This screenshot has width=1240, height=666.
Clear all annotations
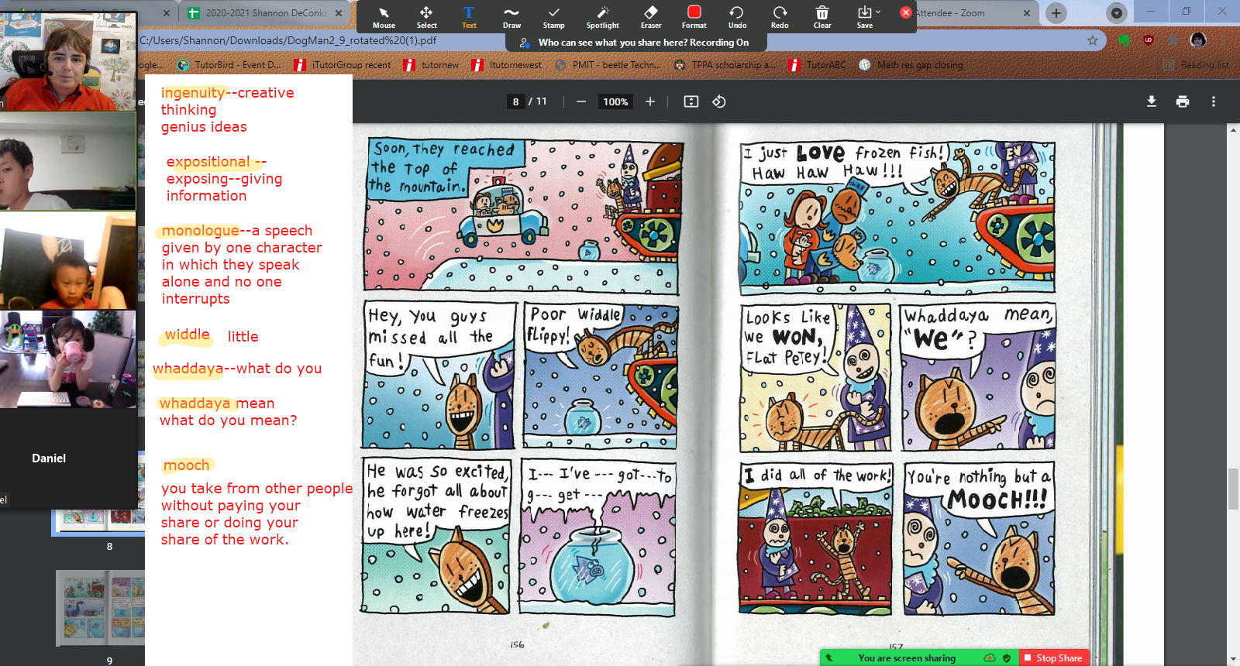coord(822,17)
